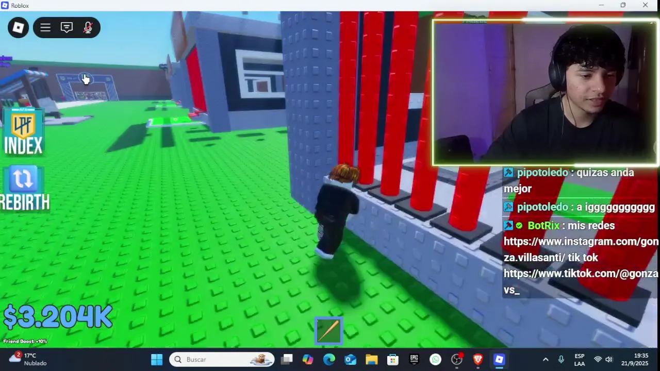Open WhatsApp from the taskbar
This screenshot has height=371, width=660.
click(x=435, y=359)
